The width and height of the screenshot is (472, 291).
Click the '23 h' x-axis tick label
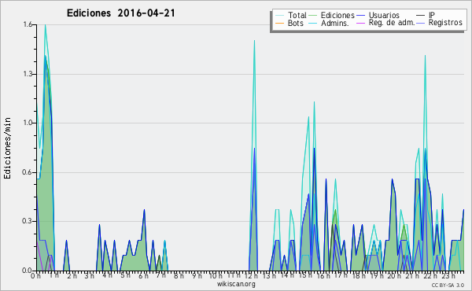(x=448, y=276)
